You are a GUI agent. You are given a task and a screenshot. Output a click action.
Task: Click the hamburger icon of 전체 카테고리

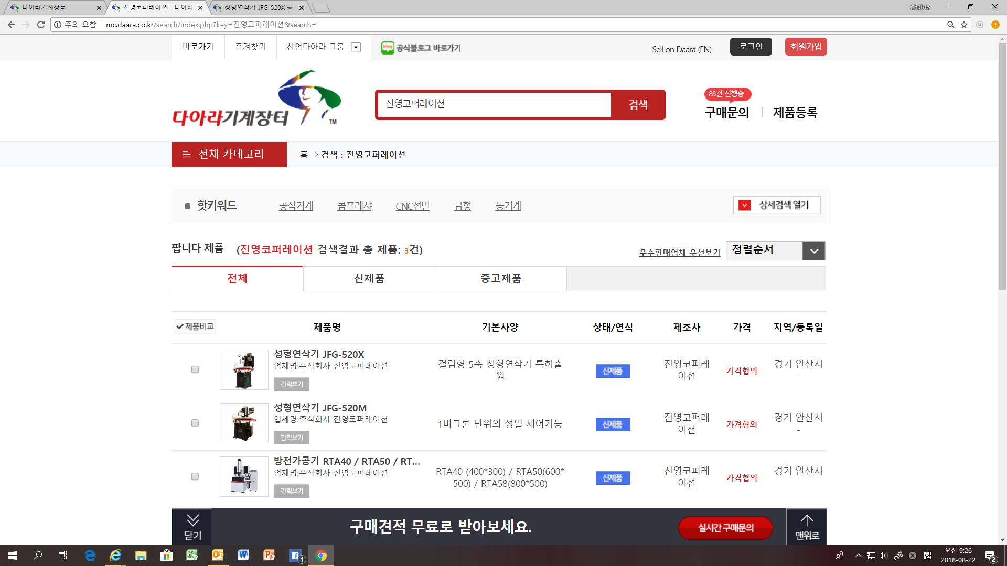[186, 155]
